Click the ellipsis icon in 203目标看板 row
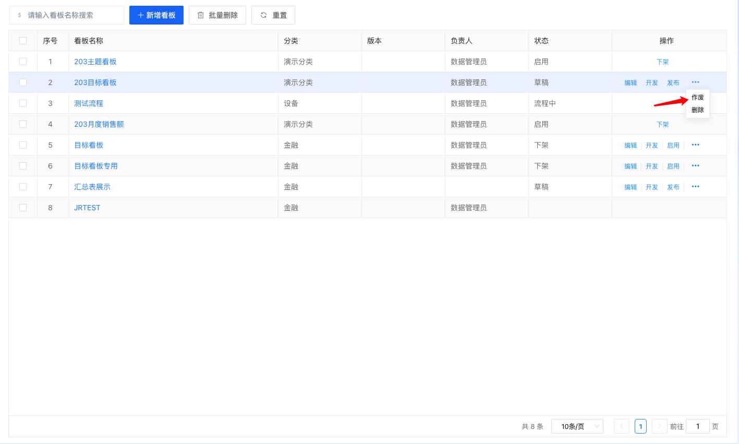Viewport: 739px width, 444px height. tap(695, 82)
